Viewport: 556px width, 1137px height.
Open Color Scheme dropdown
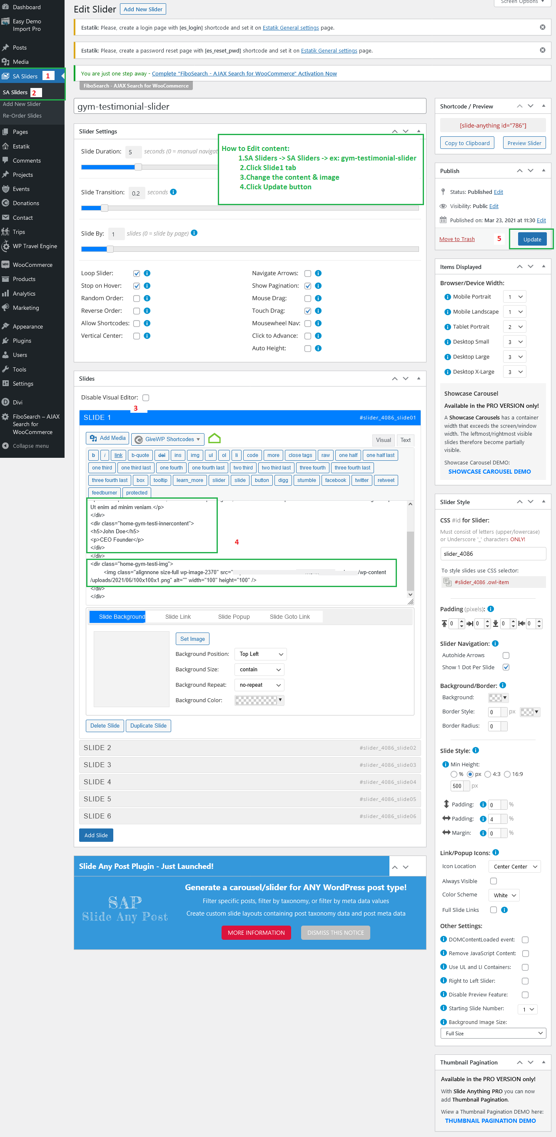pos(504,895)
